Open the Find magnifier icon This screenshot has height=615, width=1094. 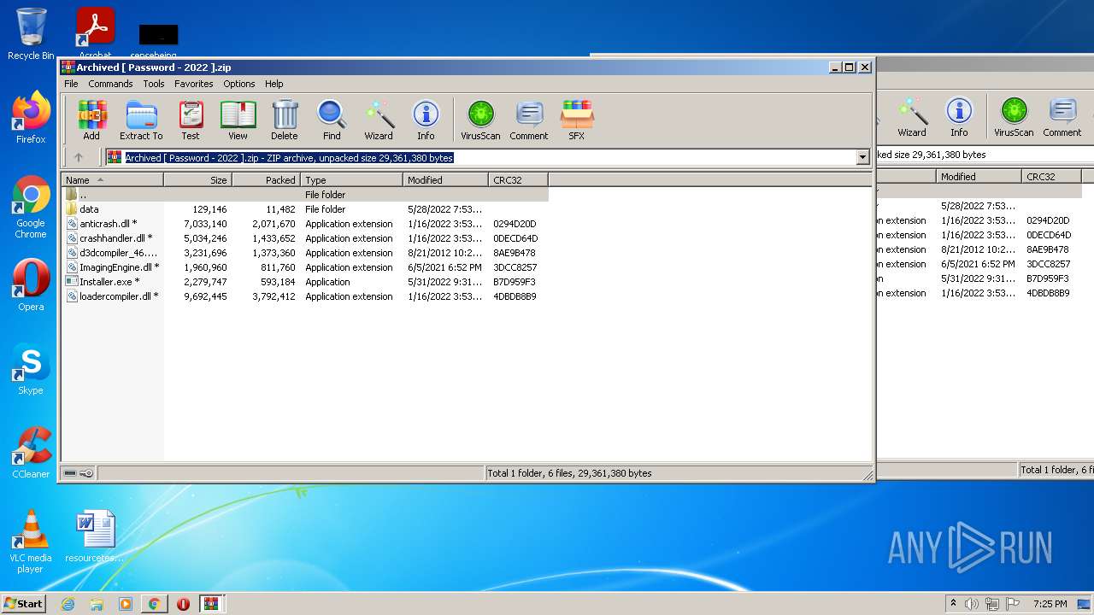click(x=332, y=120)
